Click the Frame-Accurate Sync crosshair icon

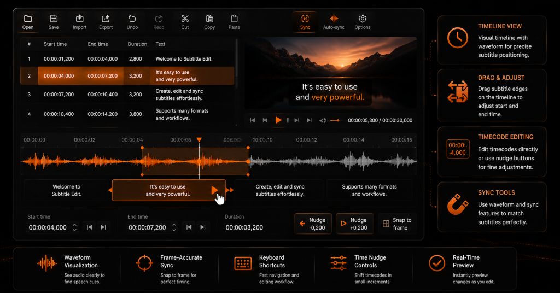144,263
